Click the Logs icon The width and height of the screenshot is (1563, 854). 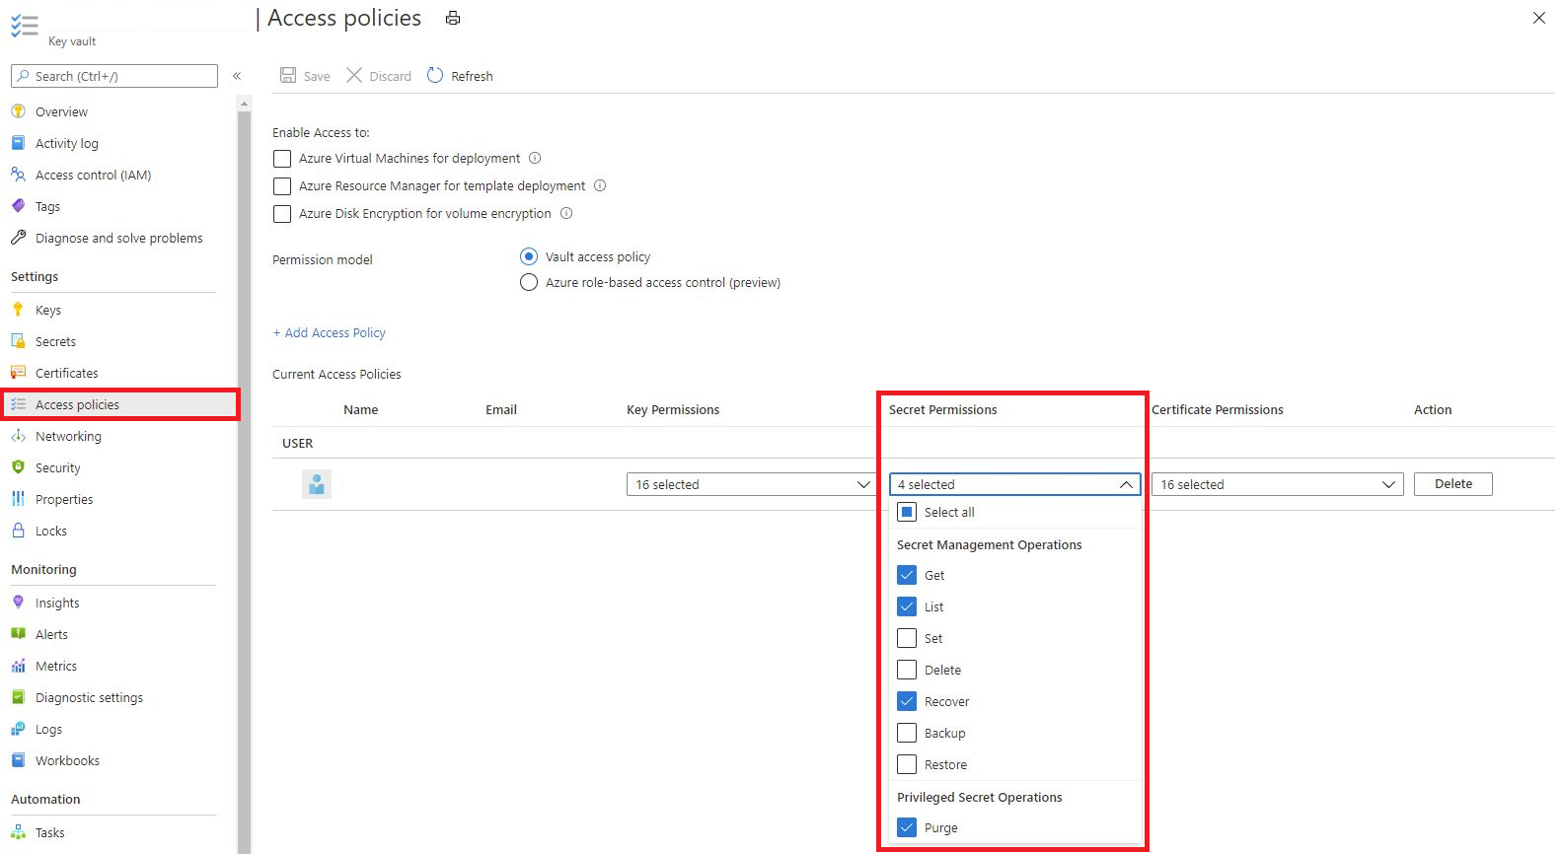click(x=18, y=729)
